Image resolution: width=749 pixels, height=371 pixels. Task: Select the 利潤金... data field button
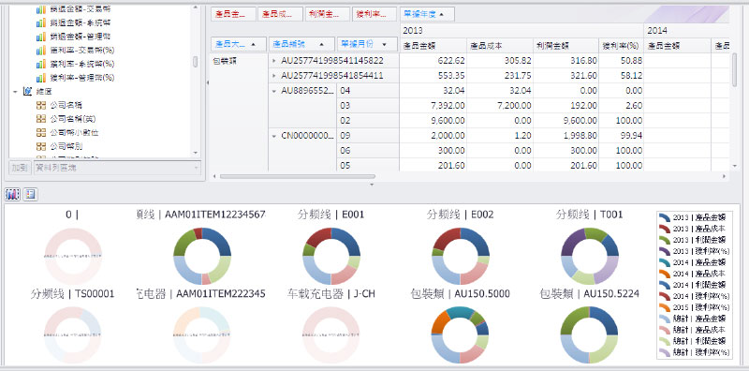[328, 14]
